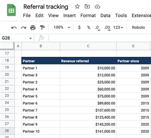
Task: Select the Partner 9 cell
Action: [x=41, y=124]
